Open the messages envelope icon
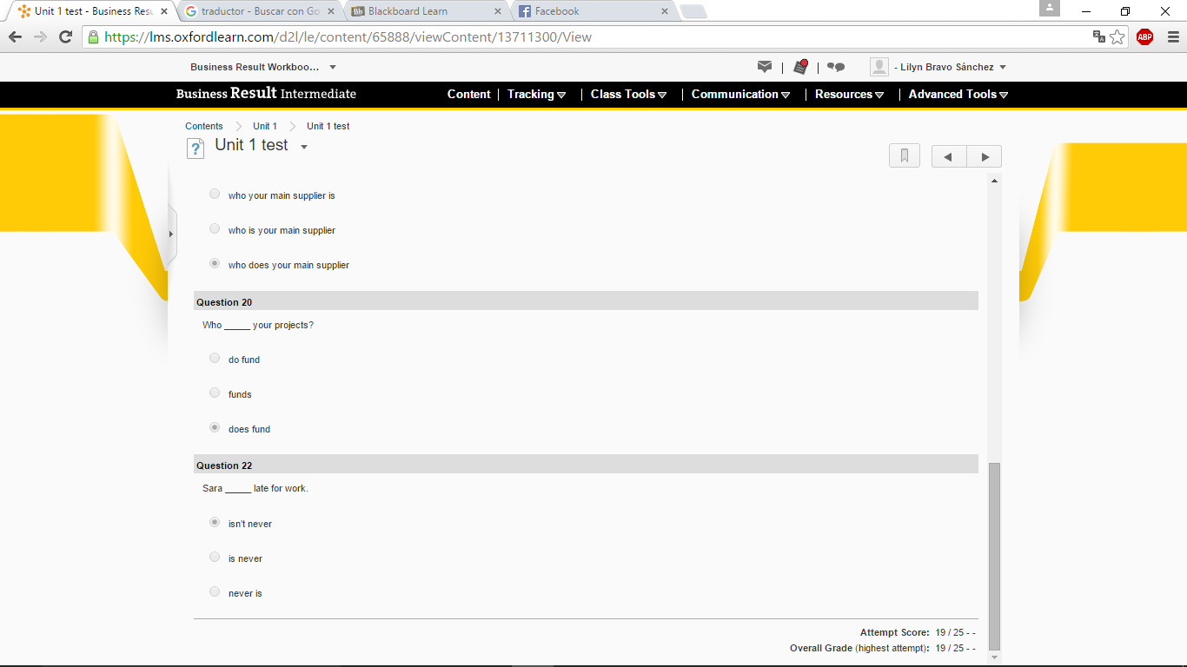This screenshot has height=667, width=1187. [765, 67]
